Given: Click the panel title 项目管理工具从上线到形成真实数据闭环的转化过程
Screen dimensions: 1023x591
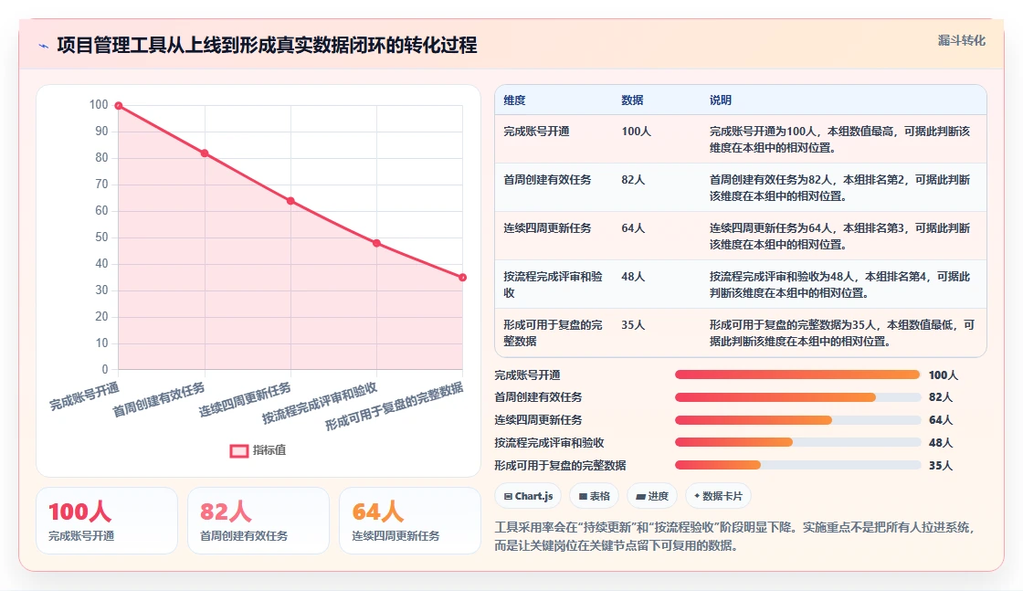Looking at the screenshot, I should 267,45.
